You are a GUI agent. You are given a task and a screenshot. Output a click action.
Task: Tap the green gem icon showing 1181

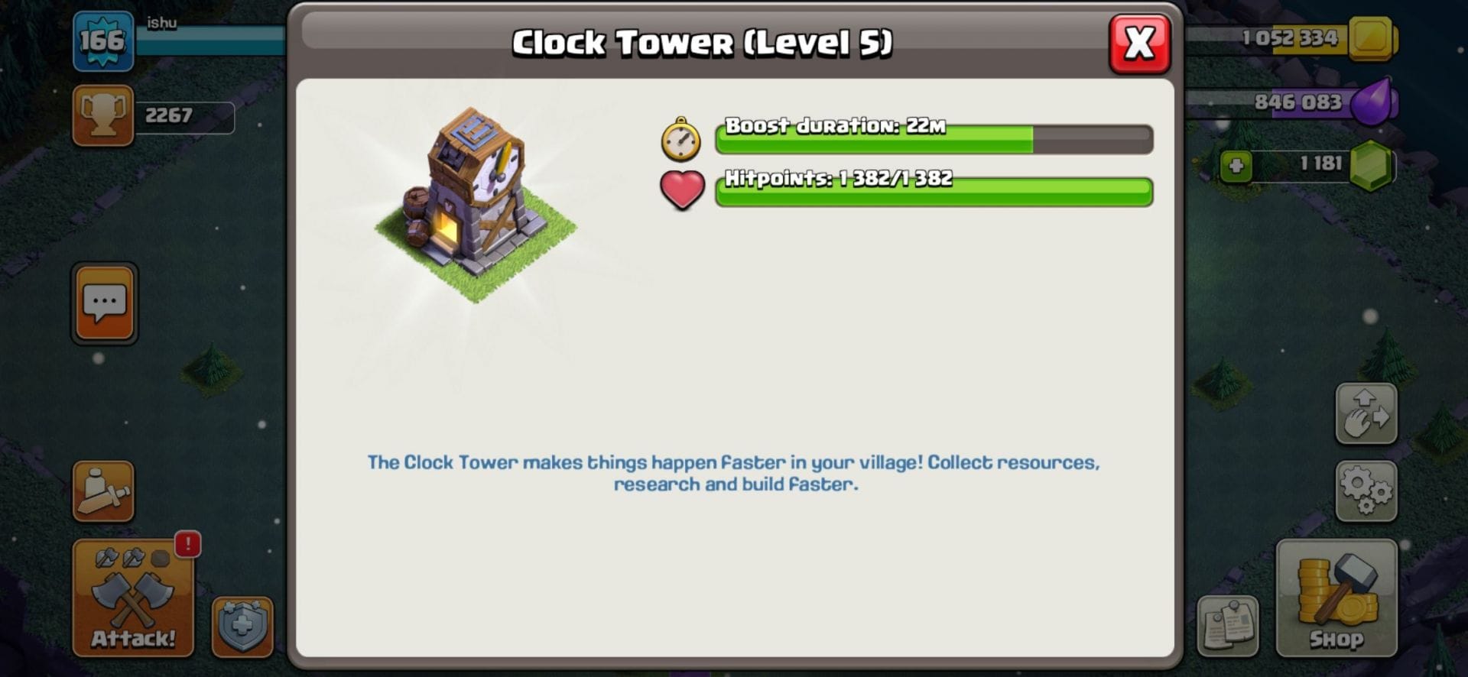pos(1372,166)
